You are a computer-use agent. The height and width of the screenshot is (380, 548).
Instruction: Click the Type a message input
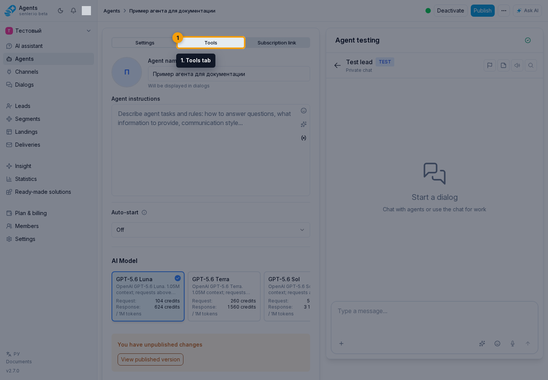tap(435, 318)
